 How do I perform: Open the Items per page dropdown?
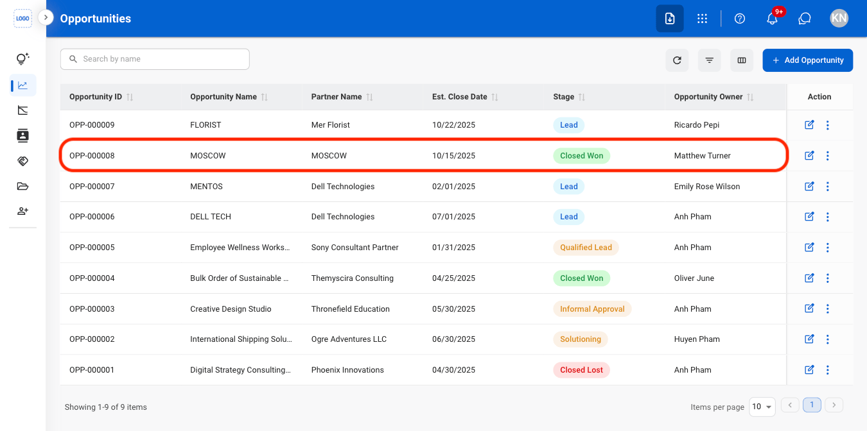click(762, 407)
